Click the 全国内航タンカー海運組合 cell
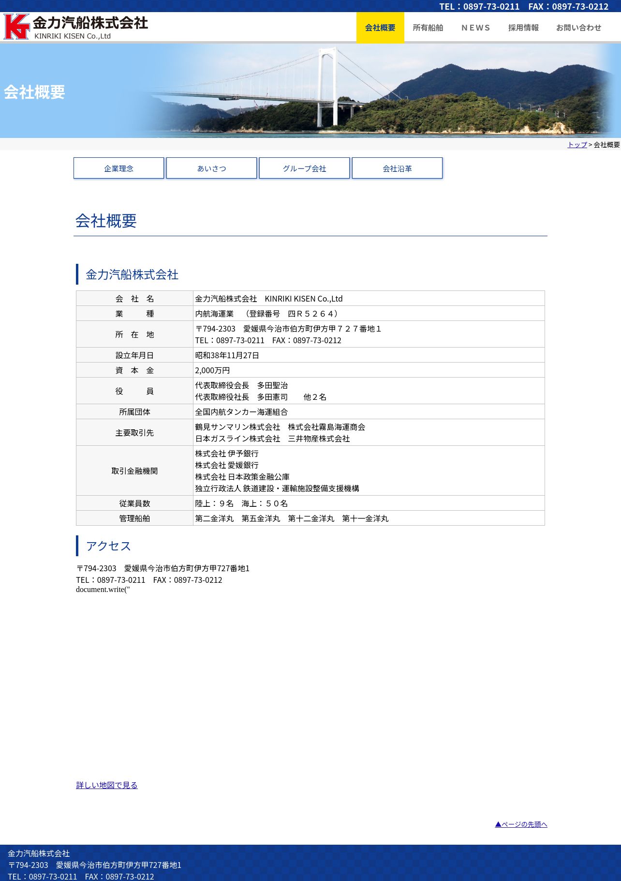This screenshot has width=621, height=881. click(369, 412)
